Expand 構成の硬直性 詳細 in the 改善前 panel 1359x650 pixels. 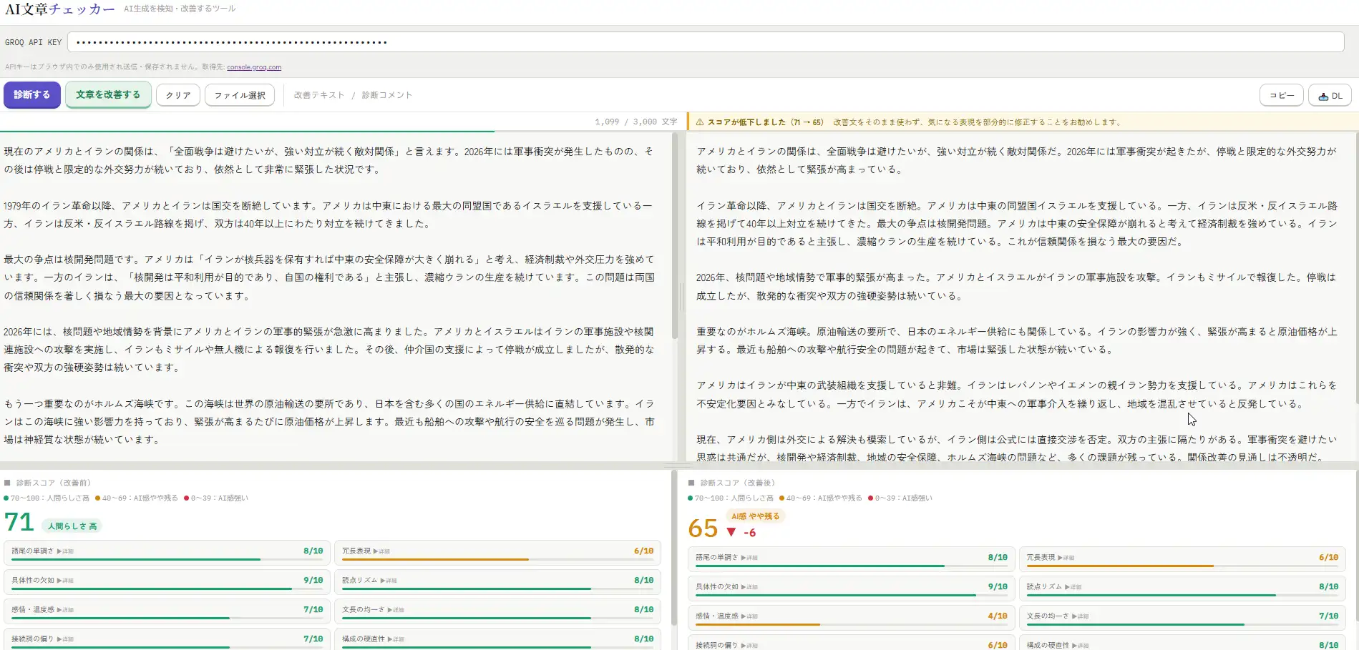396,639
